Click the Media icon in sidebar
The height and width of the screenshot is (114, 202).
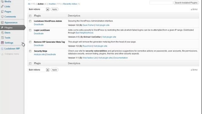pyautogui.click(x=2, y=1)
